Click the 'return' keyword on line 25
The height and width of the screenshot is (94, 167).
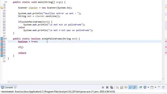22,53
